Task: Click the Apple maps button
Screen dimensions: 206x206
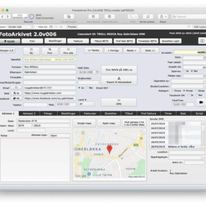Action: coord(109,123)
